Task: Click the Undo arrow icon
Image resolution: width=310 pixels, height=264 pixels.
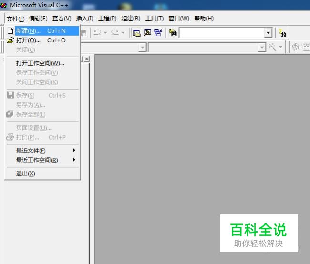Action: coord(97,32)
